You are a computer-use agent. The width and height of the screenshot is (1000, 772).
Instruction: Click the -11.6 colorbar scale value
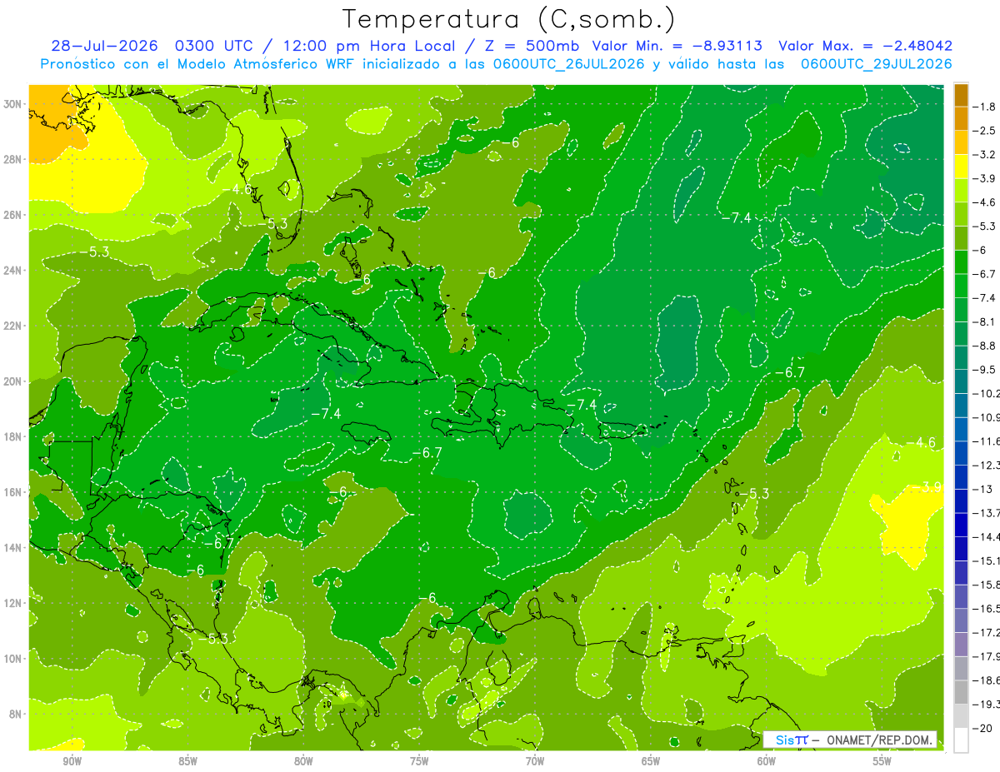click(987, 441)
